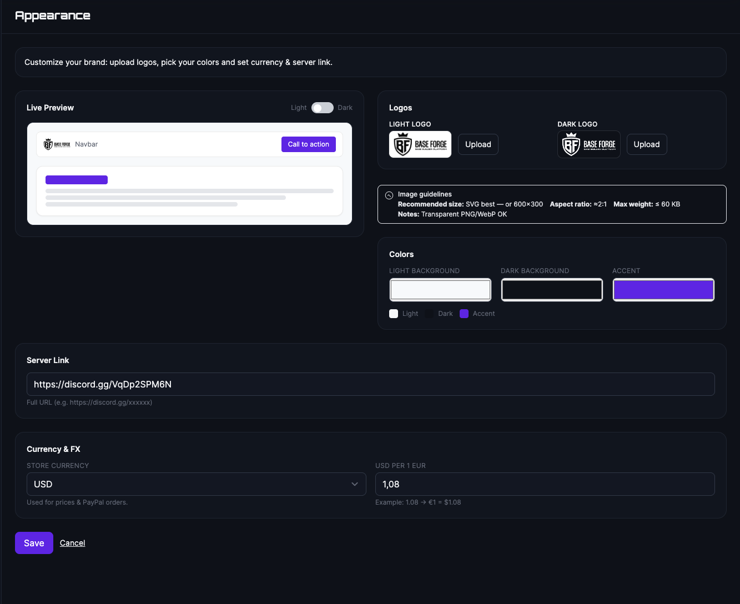
Task: Click the 'Live Preview' heading
Action: point(50,108)
